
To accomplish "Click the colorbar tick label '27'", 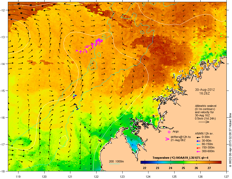I will click(x=209, y=168).
